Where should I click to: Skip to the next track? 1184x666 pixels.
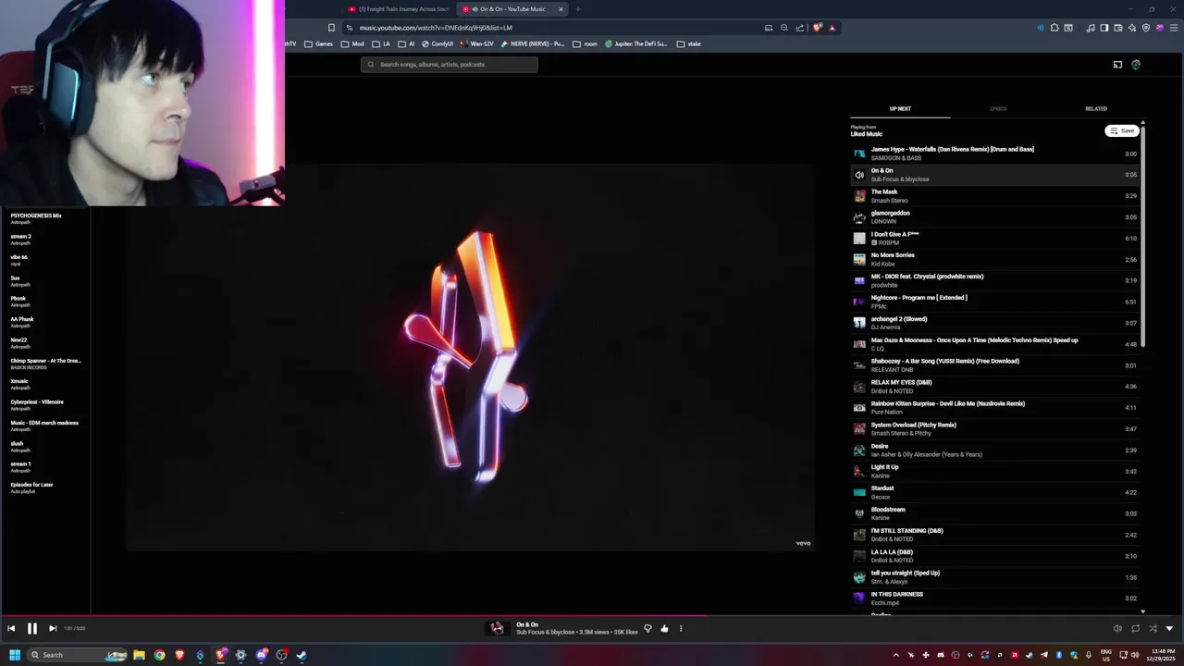(53, 628)
